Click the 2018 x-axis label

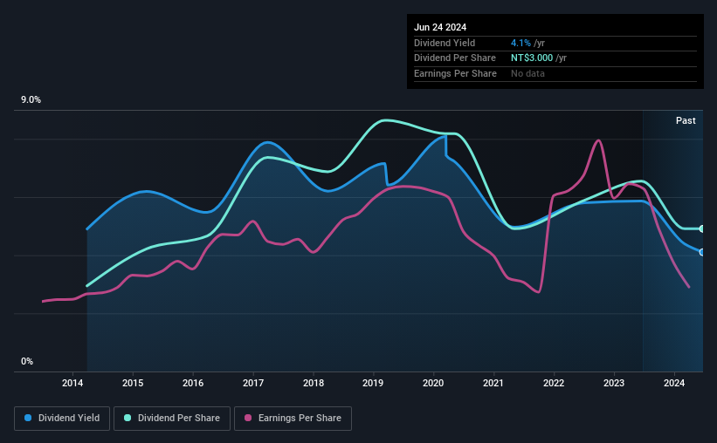314,383
